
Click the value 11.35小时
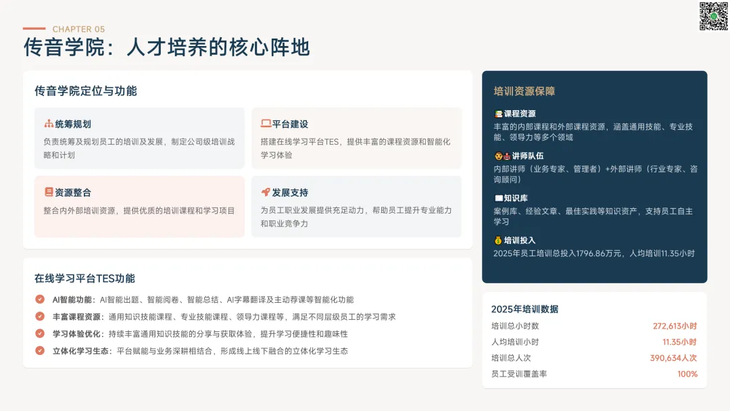coord(680,342)
